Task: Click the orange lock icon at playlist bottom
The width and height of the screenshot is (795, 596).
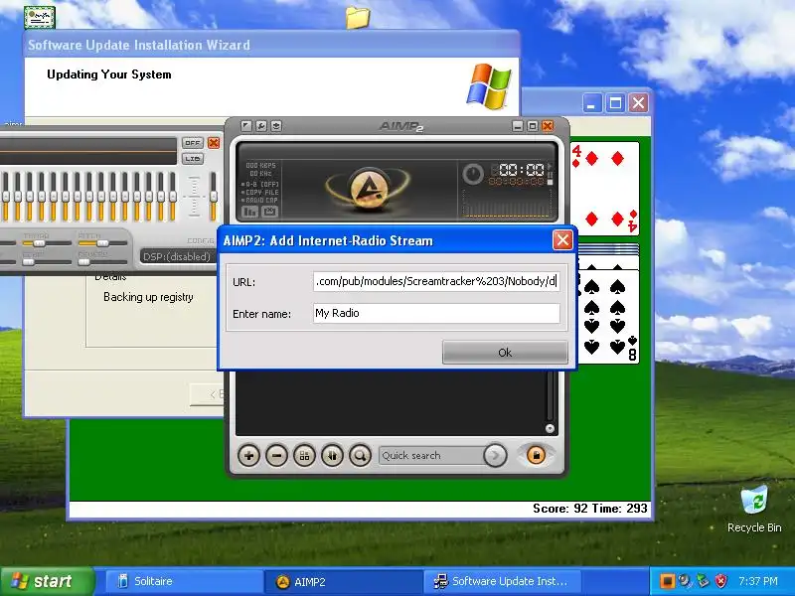Action: 536,455
